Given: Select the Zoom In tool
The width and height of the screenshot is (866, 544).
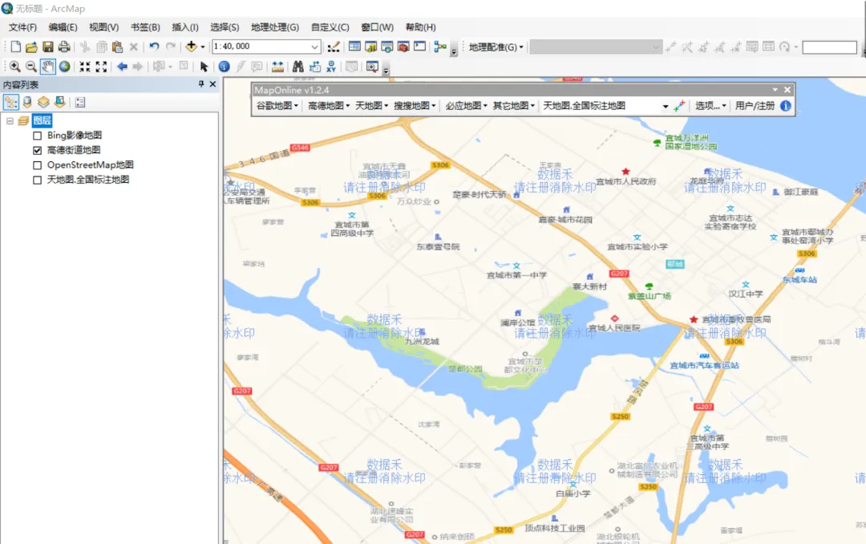Looking at the screenshot, I should [15, 67].
